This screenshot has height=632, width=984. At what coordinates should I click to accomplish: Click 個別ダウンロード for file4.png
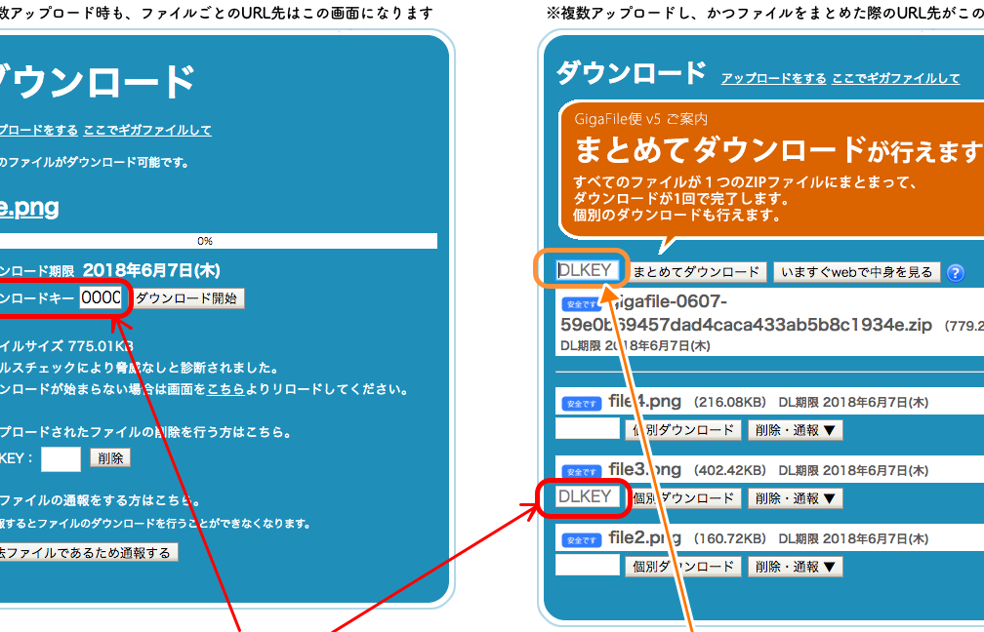coord(682,430)
